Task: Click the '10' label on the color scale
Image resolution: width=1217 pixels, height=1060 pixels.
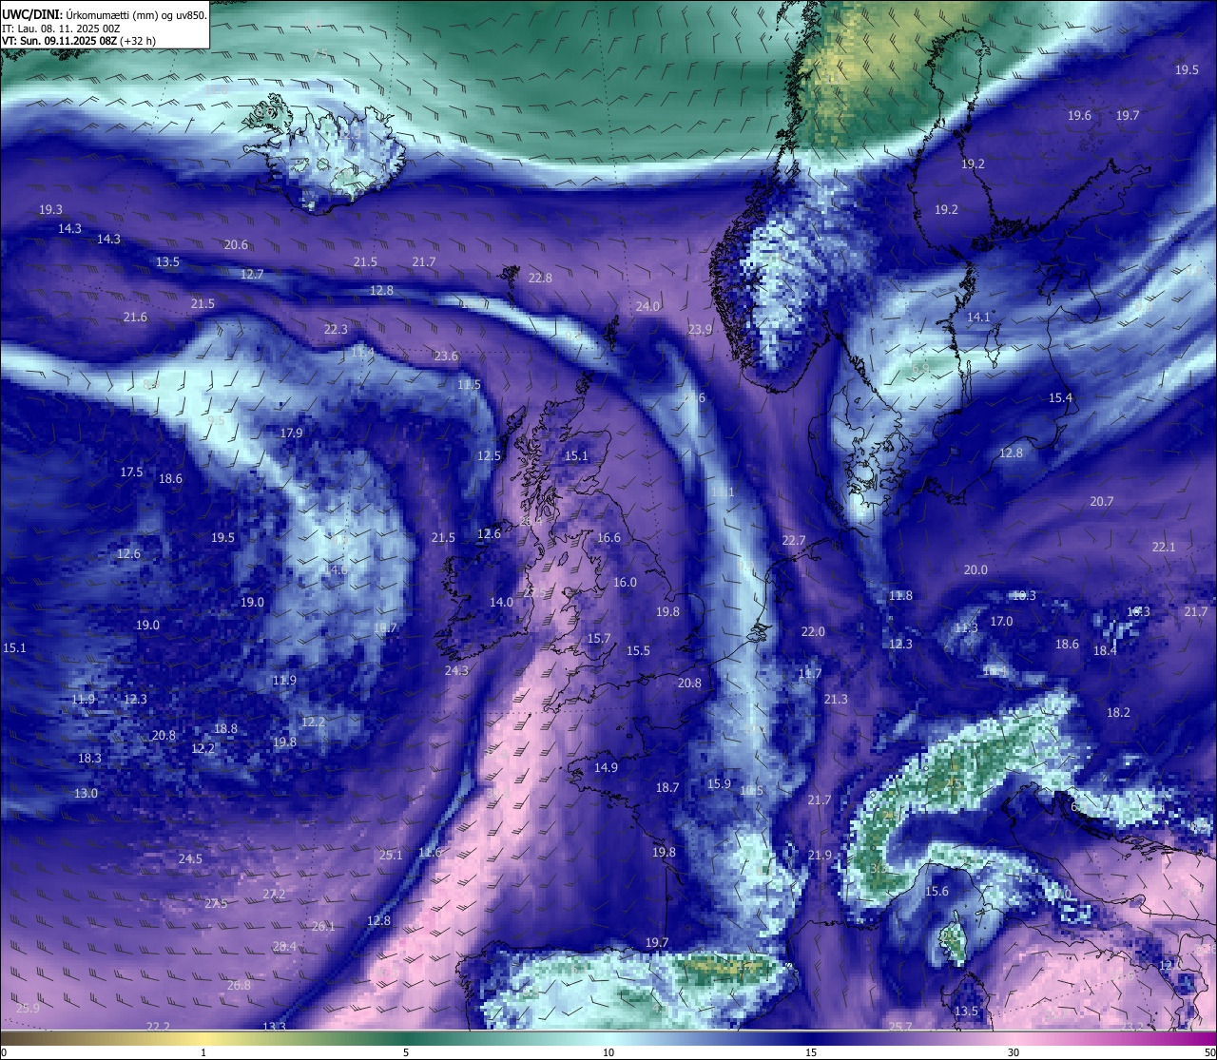Action: [x=608, y=1052]
